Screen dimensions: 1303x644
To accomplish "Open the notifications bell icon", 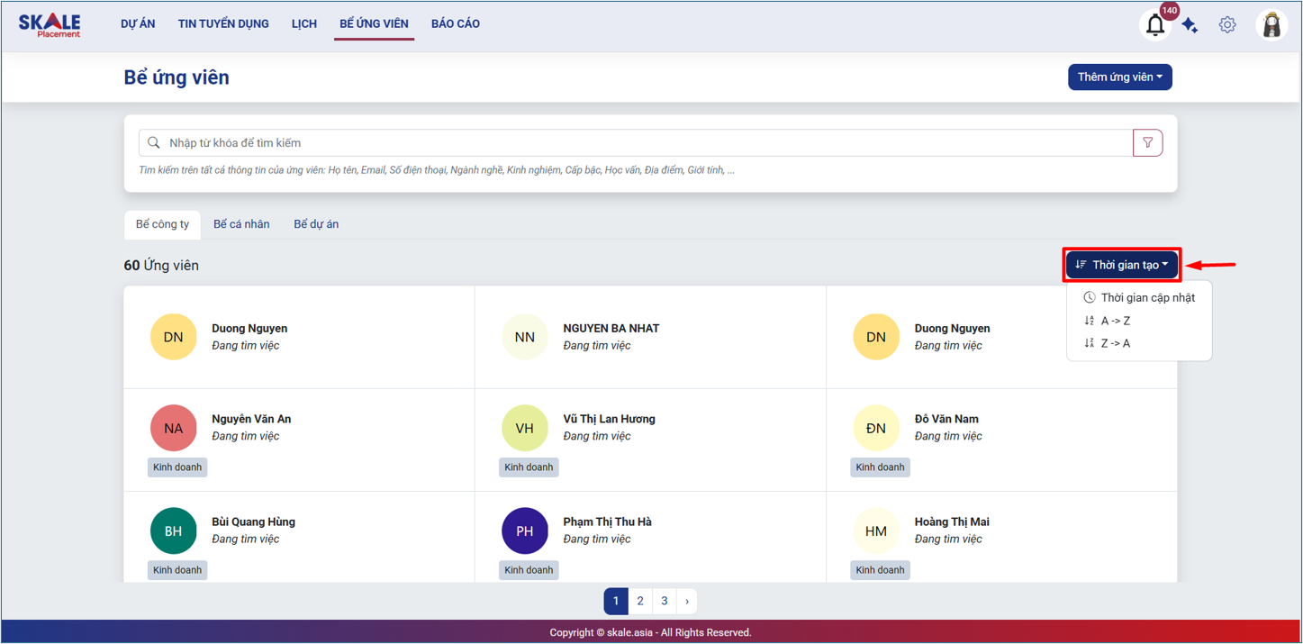I will [x=1155, y=25].
